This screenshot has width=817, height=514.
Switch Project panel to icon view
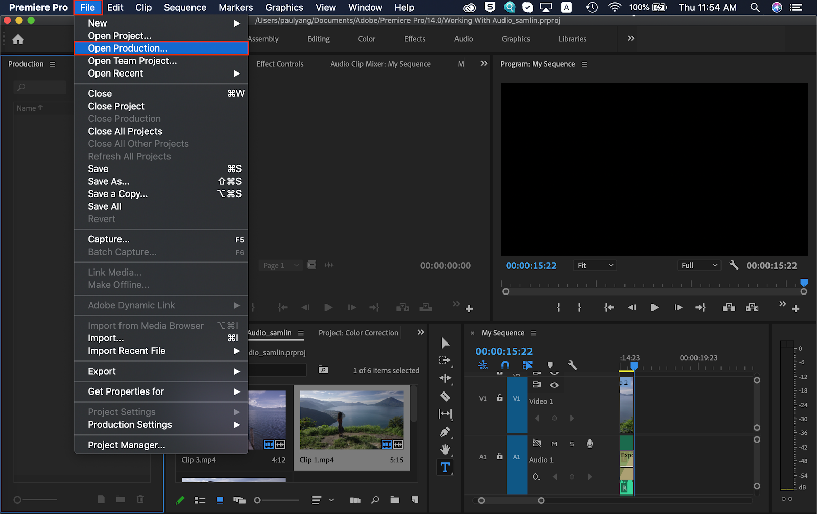point(220,500)
